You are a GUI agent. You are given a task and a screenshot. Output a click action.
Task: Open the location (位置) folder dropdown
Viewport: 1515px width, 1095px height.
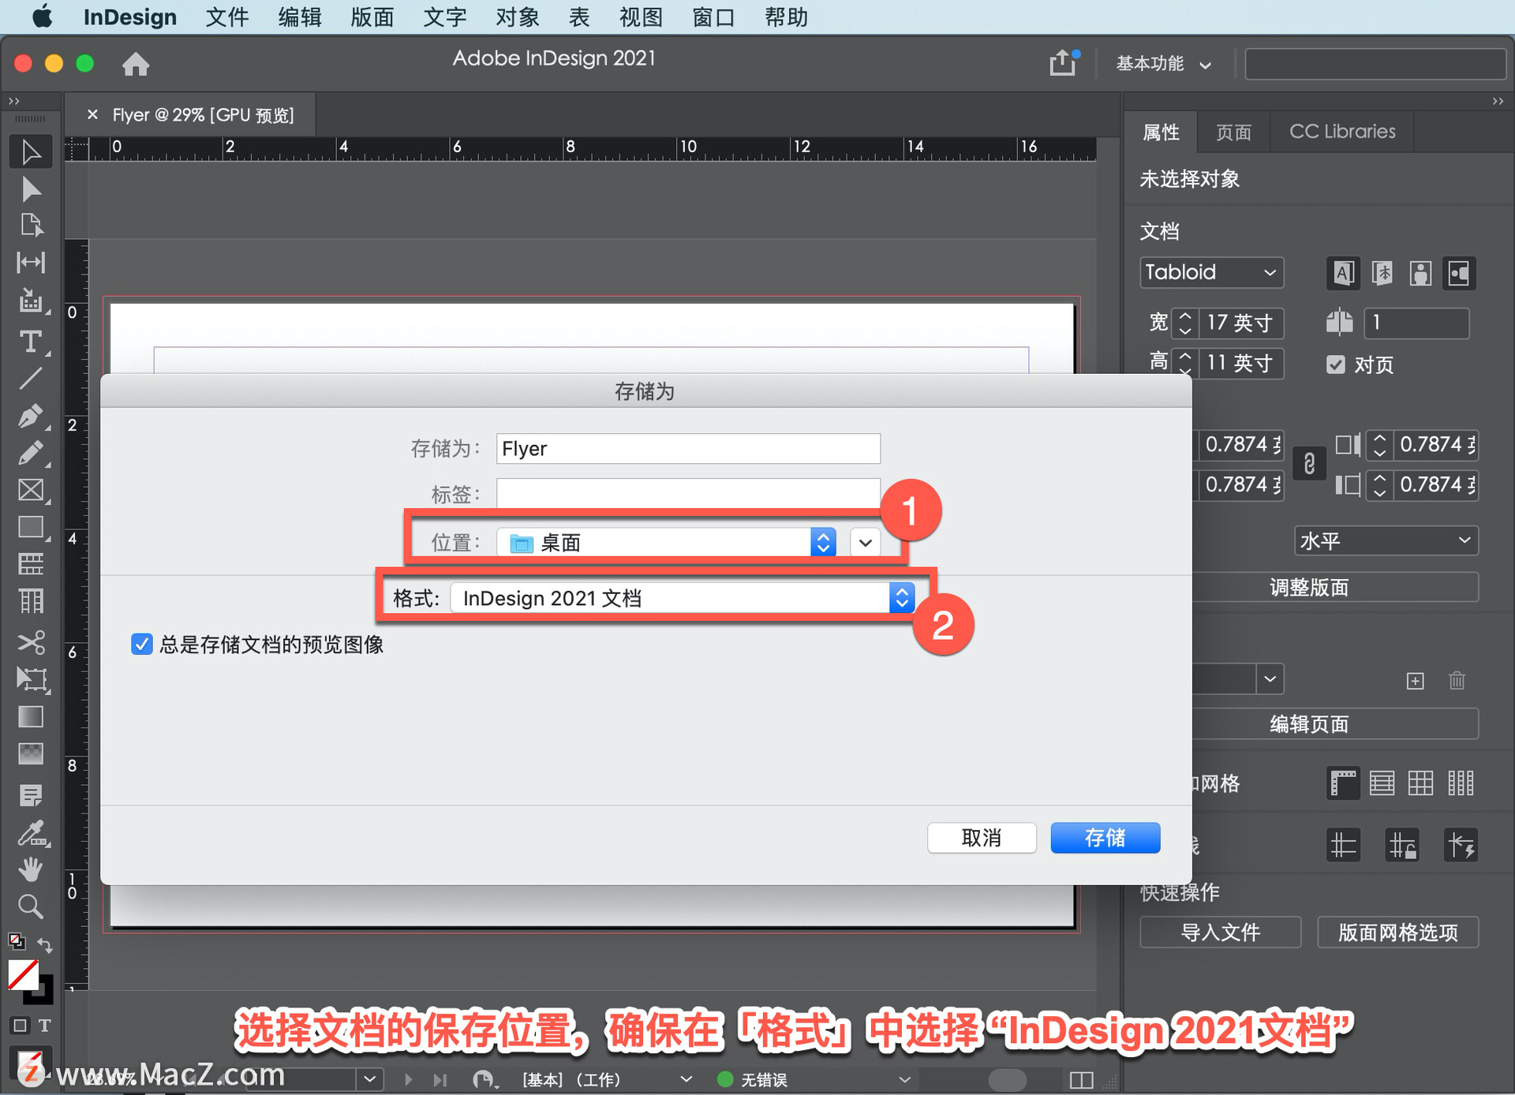(822, 542)
